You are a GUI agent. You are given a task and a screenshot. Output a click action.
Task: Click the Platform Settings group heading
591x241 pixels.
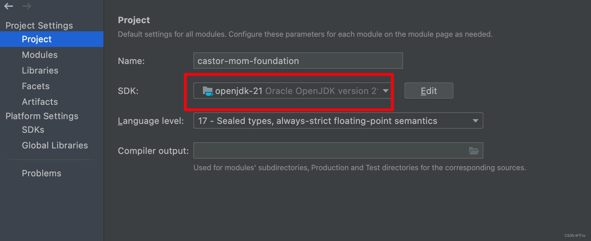(x=42, y=116)
